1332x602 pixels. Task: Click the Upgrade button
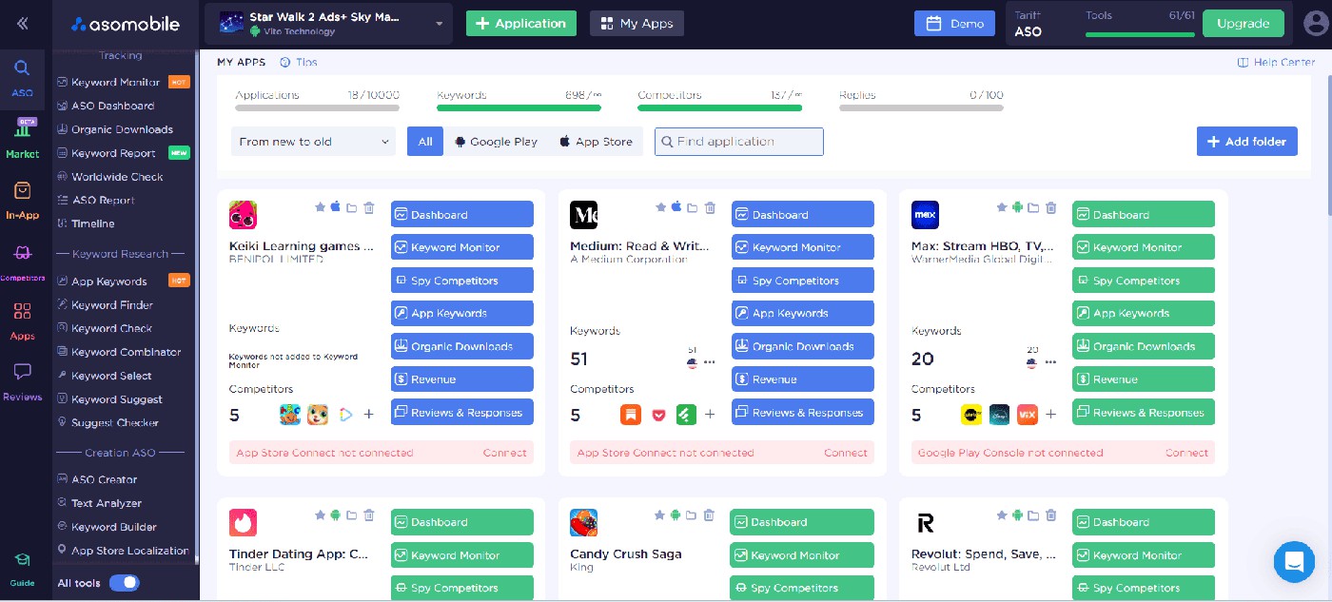tap(1243, 24)
